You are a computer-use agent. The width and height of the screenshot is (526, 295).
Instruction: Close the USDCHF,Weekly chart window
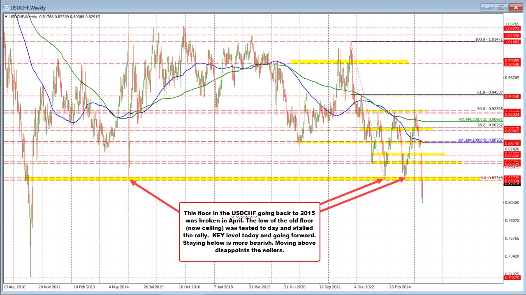click(516, 7)
